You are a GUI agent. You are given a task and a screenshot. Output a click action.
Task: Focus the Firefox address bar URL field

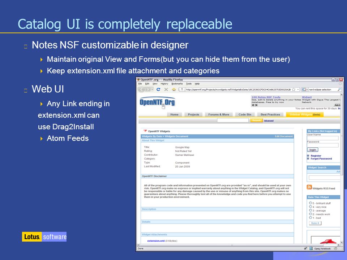tap(238, 90)
